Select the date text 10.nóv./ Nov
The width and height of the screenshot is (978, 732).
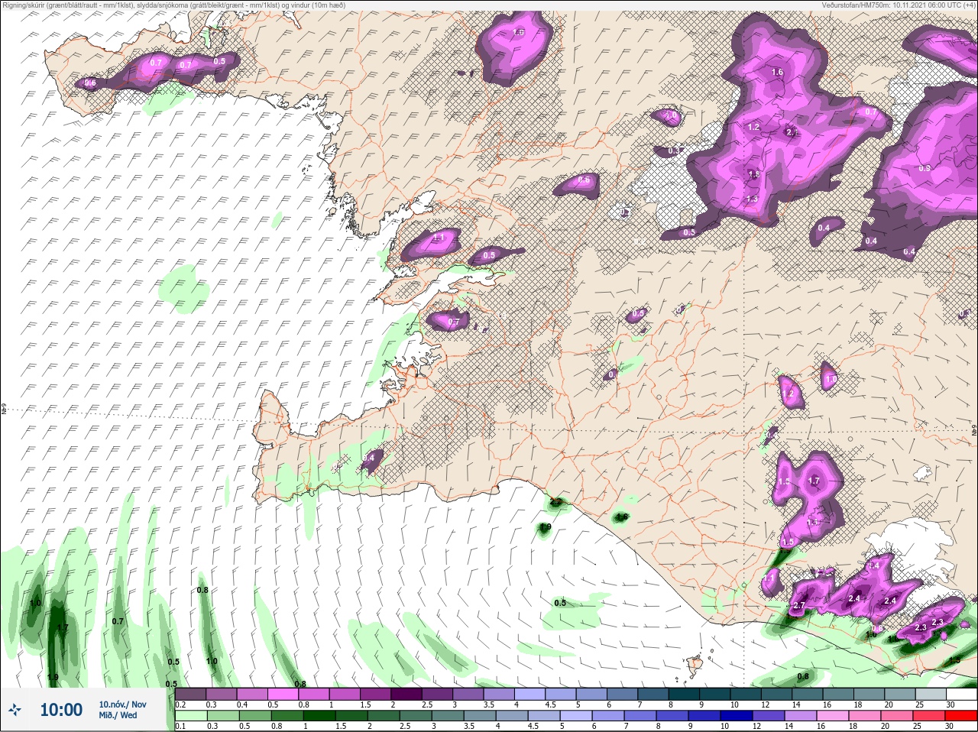click(122, 704)
